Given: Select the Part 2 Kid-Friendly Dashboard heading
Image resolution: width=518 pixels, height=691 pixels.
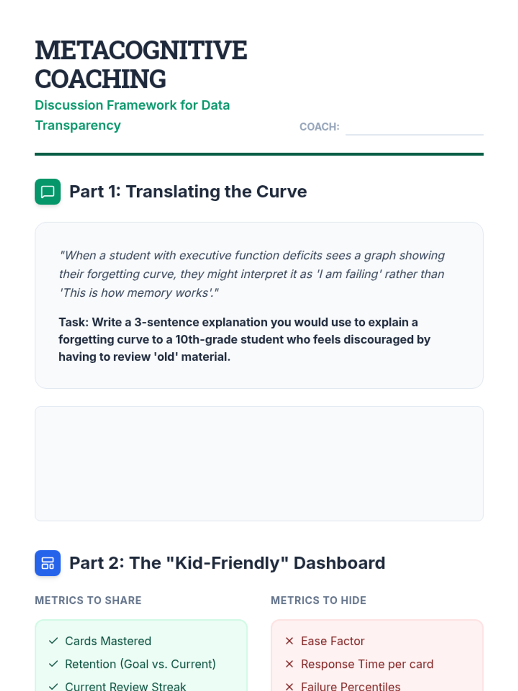Looking at the screenshot, I should tap(227, 563).
